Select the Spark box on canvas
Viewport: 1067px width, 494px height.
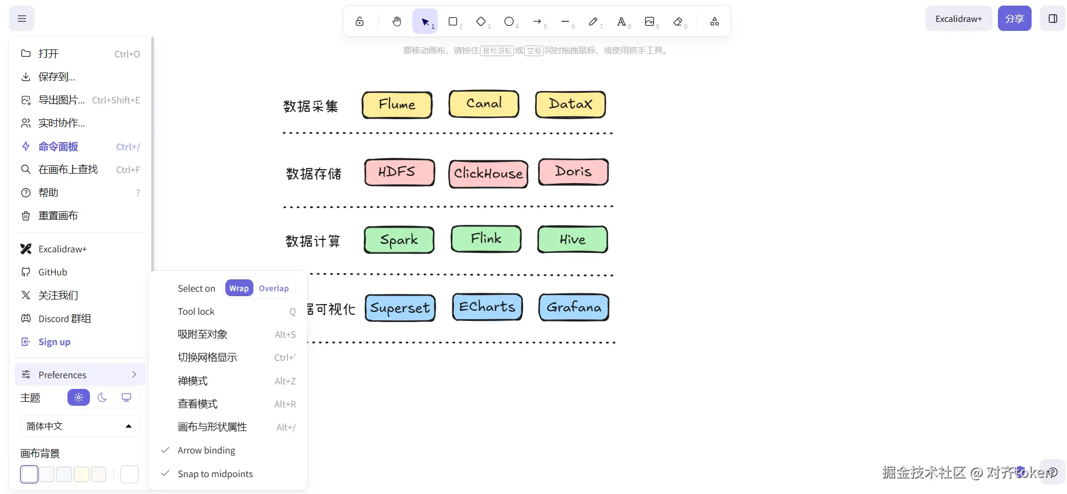tap(399, 240)
